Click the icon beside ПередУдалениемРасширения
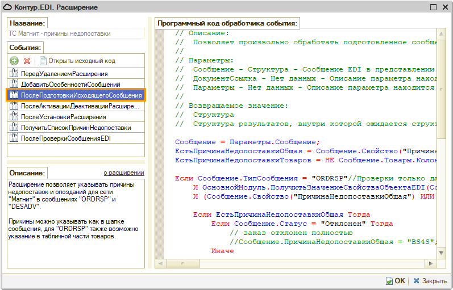 (14, 74)
